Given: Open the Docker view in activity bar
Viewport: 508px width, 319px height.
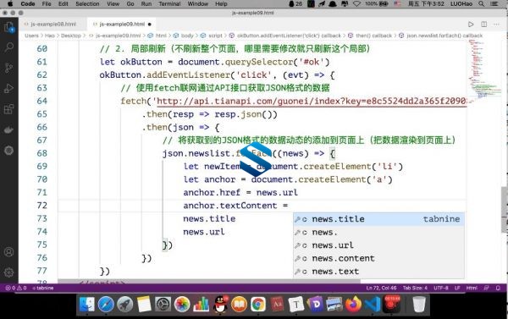Looking at the screenshot, I should coord(8,129).
